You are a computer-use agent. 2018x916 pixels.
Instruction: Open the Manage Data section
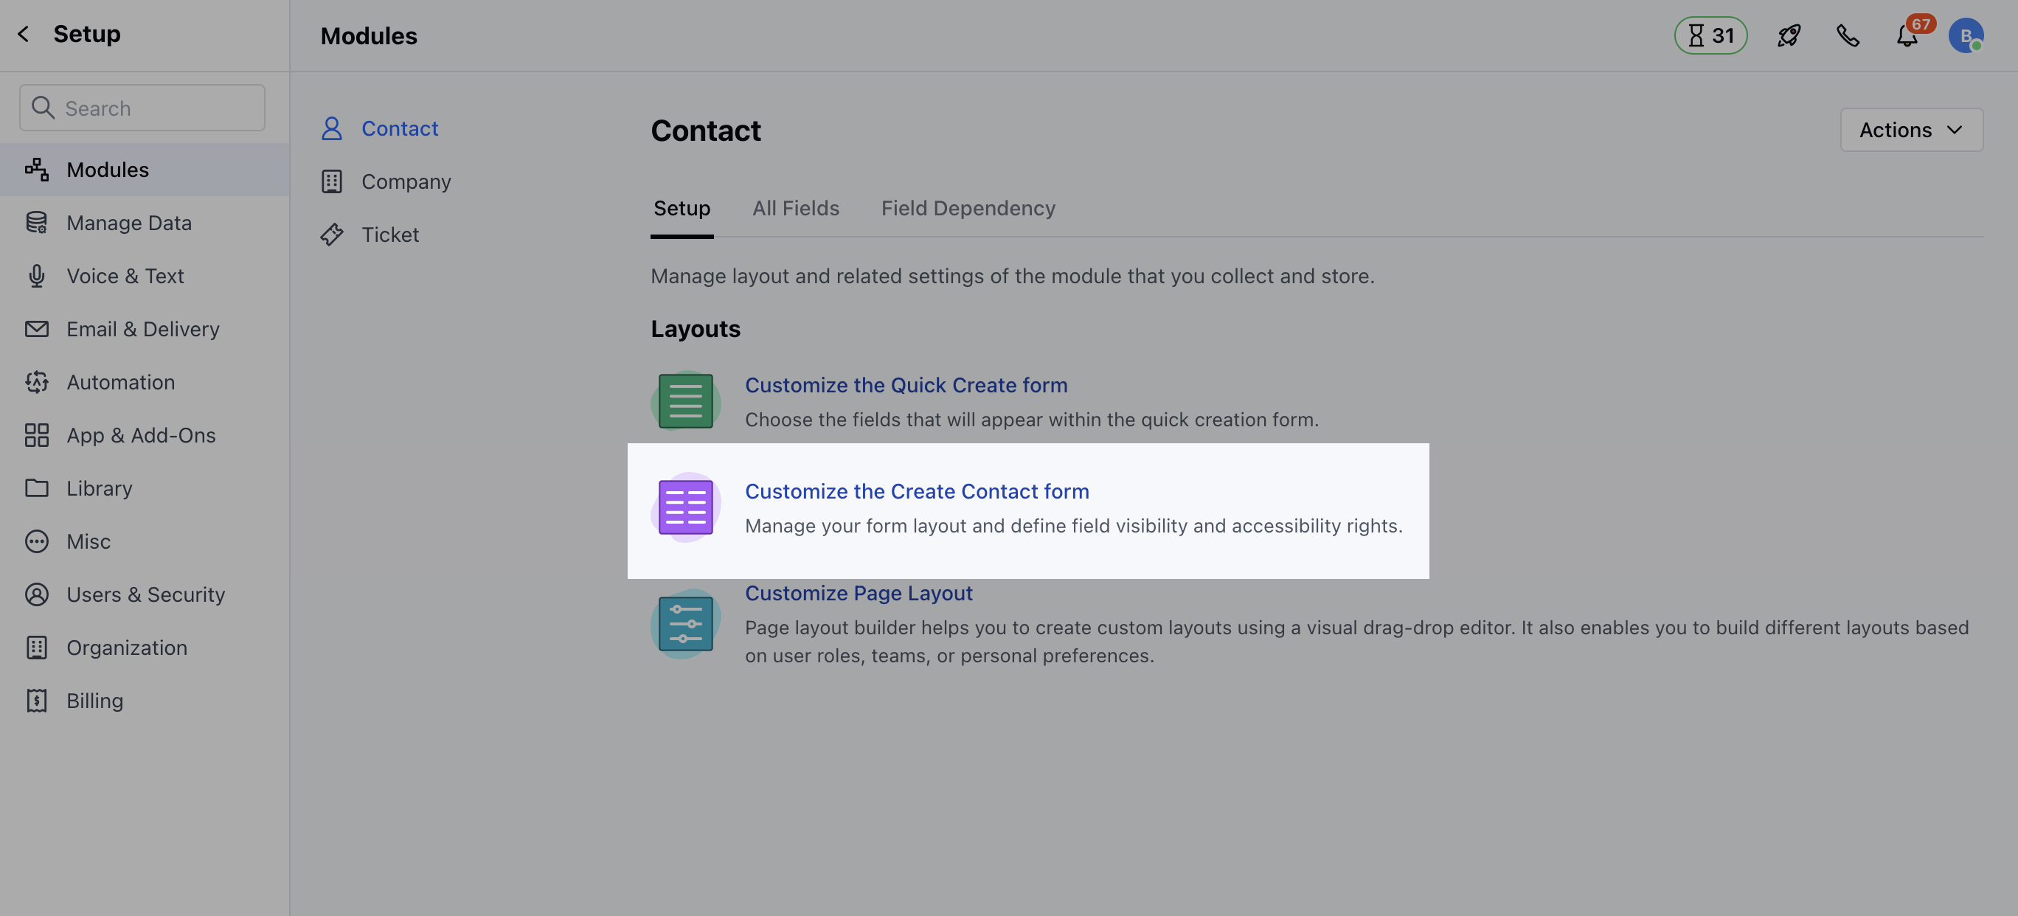point(128,223)
